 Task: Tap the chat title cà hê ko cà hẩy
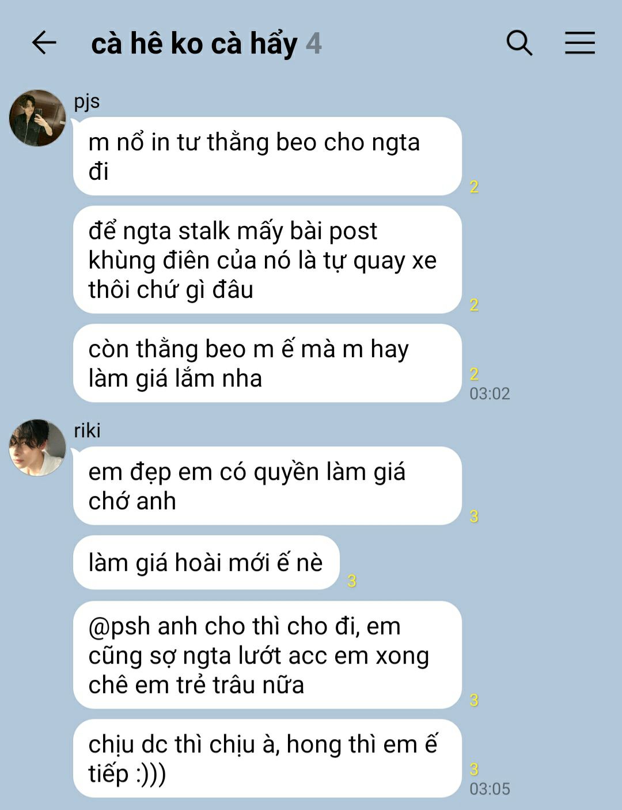(x=195, y=44)
